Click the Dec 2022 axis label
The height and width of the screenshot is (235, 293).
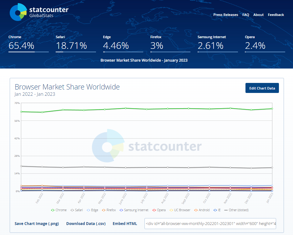click(x=249, y=198)
